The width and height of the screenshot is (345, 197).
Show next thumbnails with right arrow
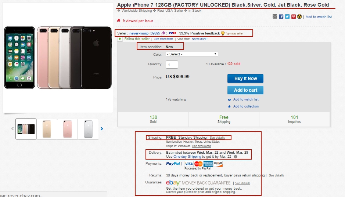coord(102,129)
